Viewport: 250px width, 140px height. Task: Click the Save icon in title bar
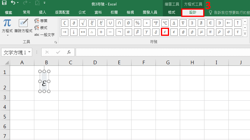[x=4, y=3]
